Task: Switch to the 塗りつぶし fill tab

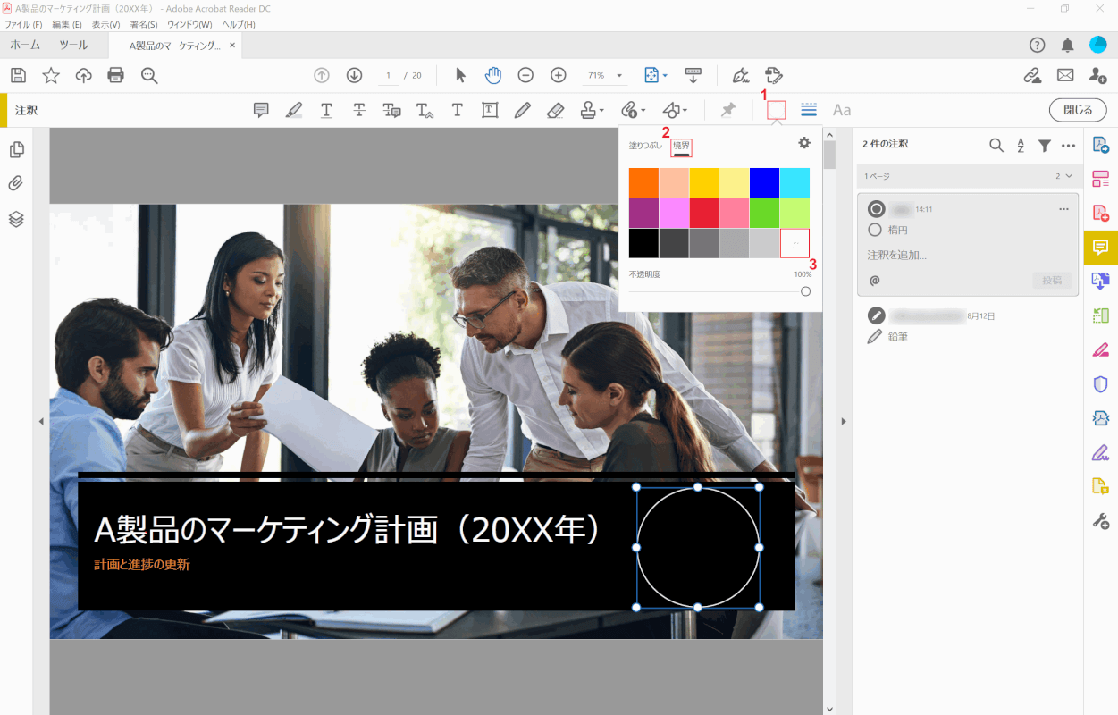Action: [645, 145]
